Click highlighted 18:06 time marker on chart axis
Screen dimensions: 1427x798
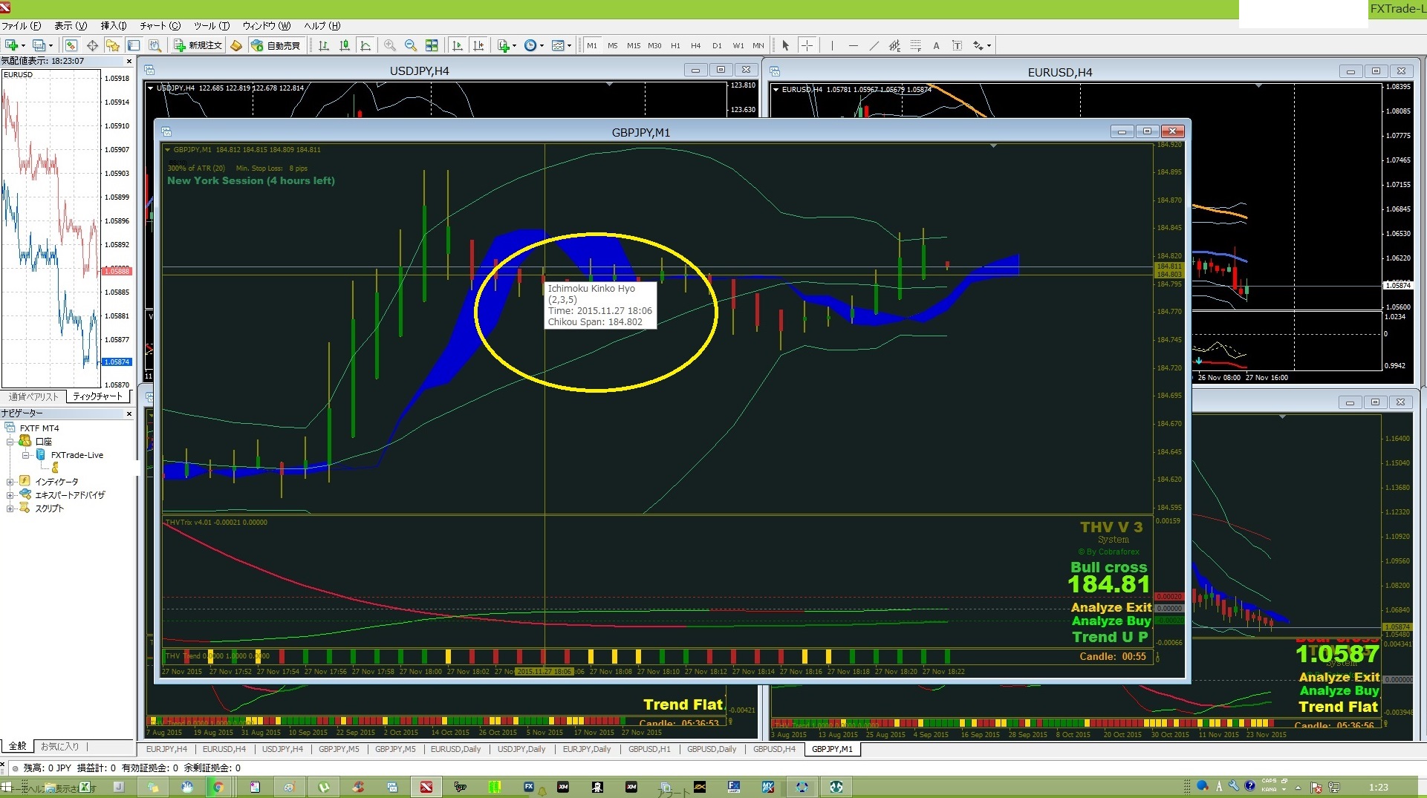tap(544, 672)
